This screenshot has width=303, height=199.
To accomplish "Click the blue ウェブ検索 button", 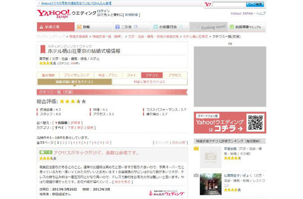I will click(x=255, y=4).
